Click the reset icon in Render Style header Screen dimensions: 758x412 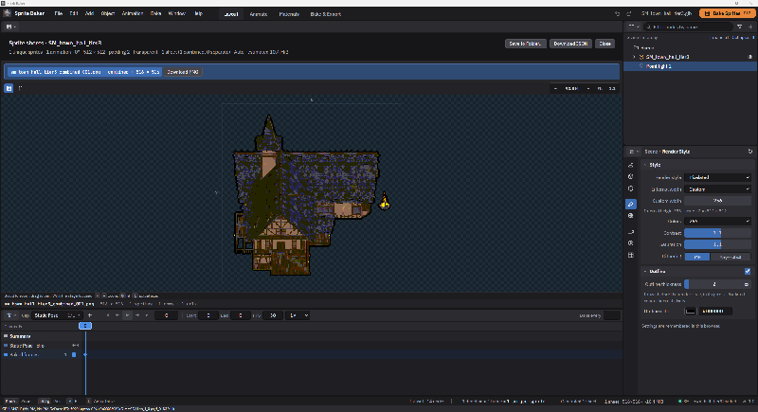(750, 152)
